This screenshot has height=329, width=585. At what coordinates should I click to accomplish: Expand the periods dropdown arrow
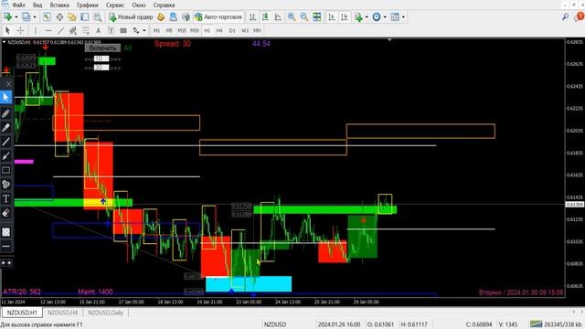click(x=385, y=16)
